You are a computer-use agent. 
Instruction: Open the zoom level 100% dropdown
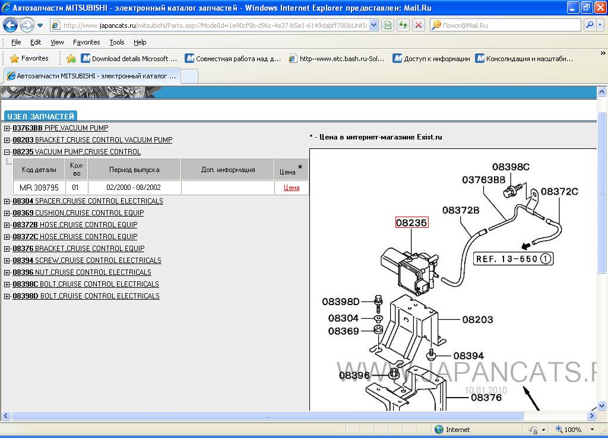coord(591,430)
